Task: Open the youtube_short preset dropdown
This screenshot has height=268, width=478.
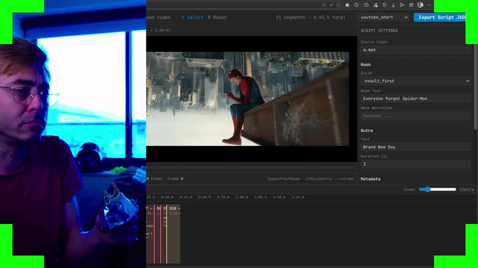Action: [x=384, y=17]
